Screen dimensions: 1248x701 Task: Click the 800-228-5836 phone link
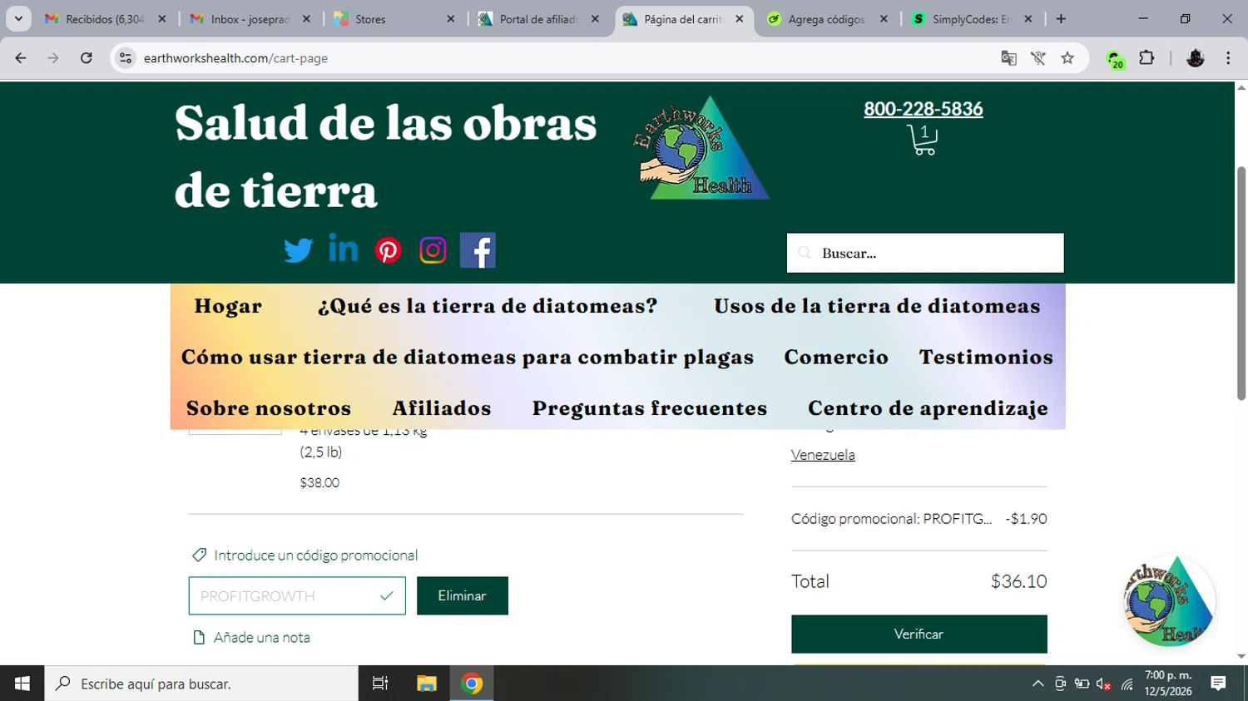coord(923,109)
